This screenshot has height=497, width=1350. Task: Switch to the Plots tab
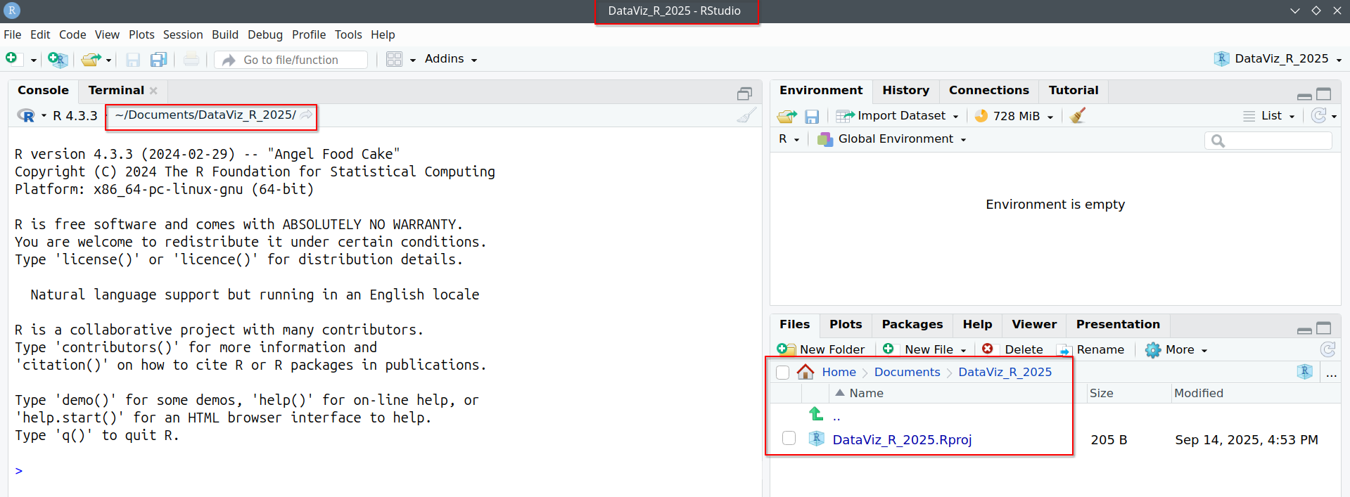click(846, 324)
